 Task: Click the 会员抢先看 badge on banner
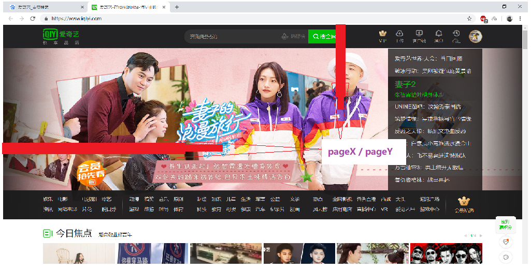click(x=91, y=174)
